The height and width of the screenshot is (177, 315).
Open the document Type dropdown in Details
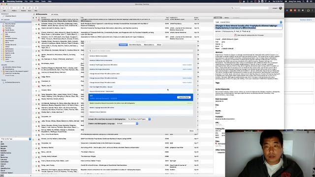(281, 22)
